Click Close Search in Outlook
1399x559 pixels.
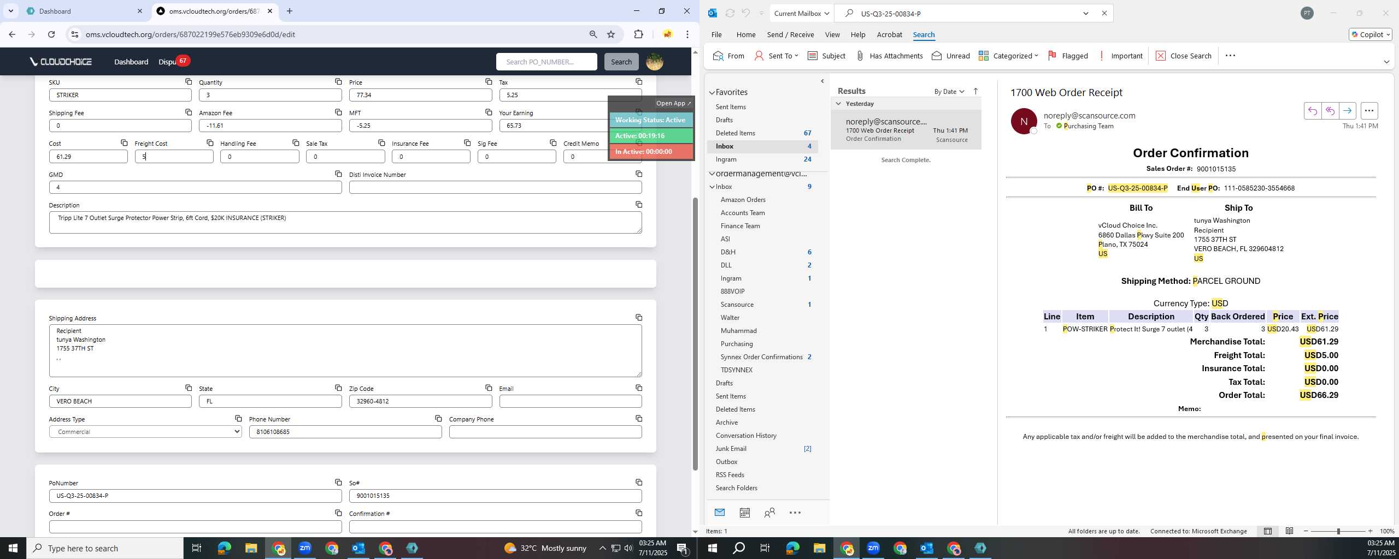[1183, 56]
